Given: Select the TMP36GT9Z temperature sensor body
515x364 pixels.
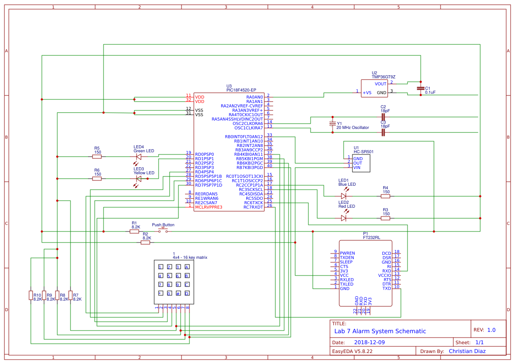Looking at the screenshot, I should 374,88.
